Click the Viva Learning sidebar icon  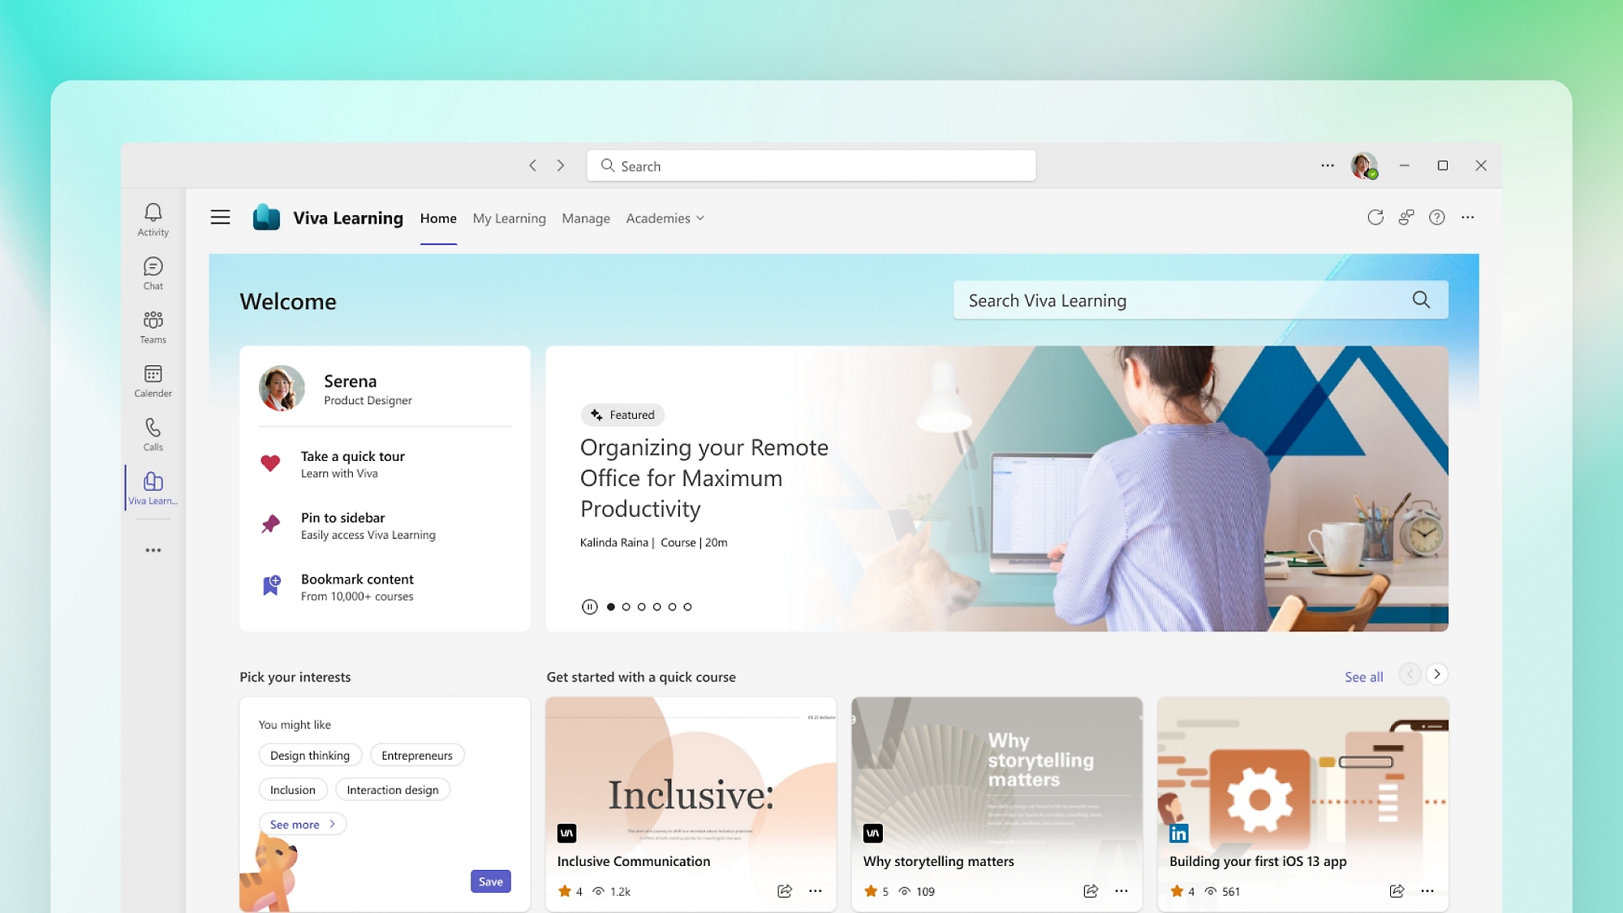tap(153, 487)
